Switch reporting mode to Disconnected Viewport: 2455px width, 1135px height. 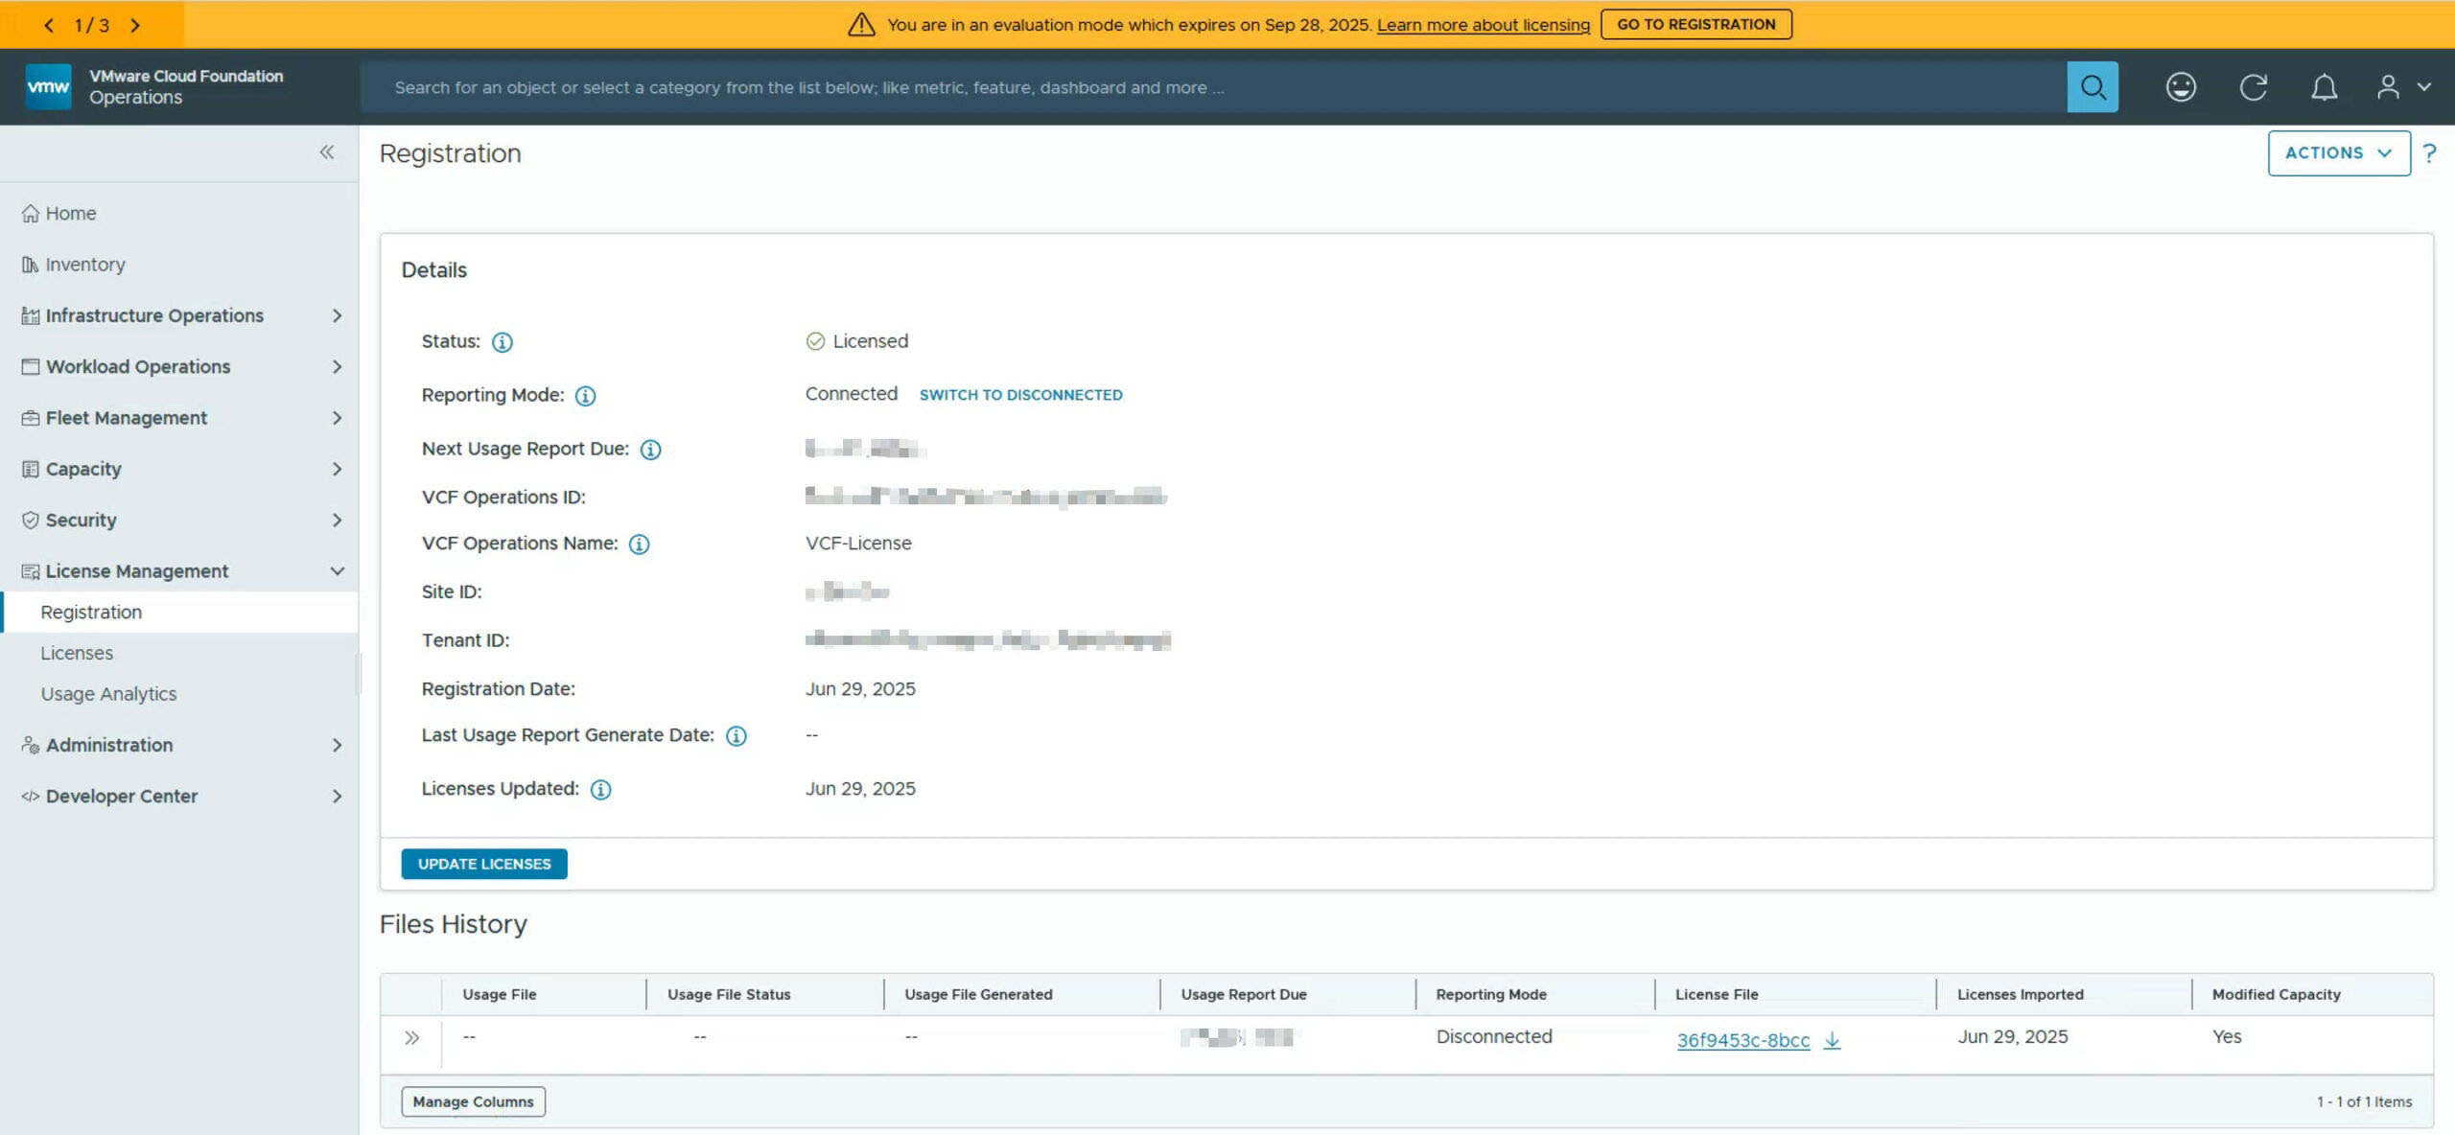[x=1020, y=395]
